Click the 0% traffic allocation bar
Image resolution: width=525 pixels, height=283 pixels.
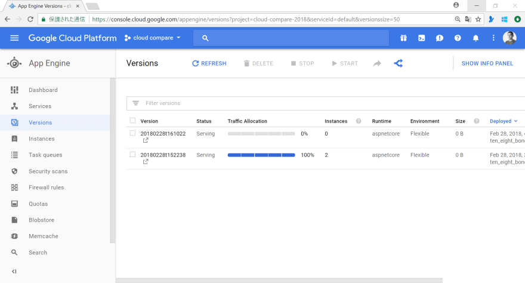(261, 134)
